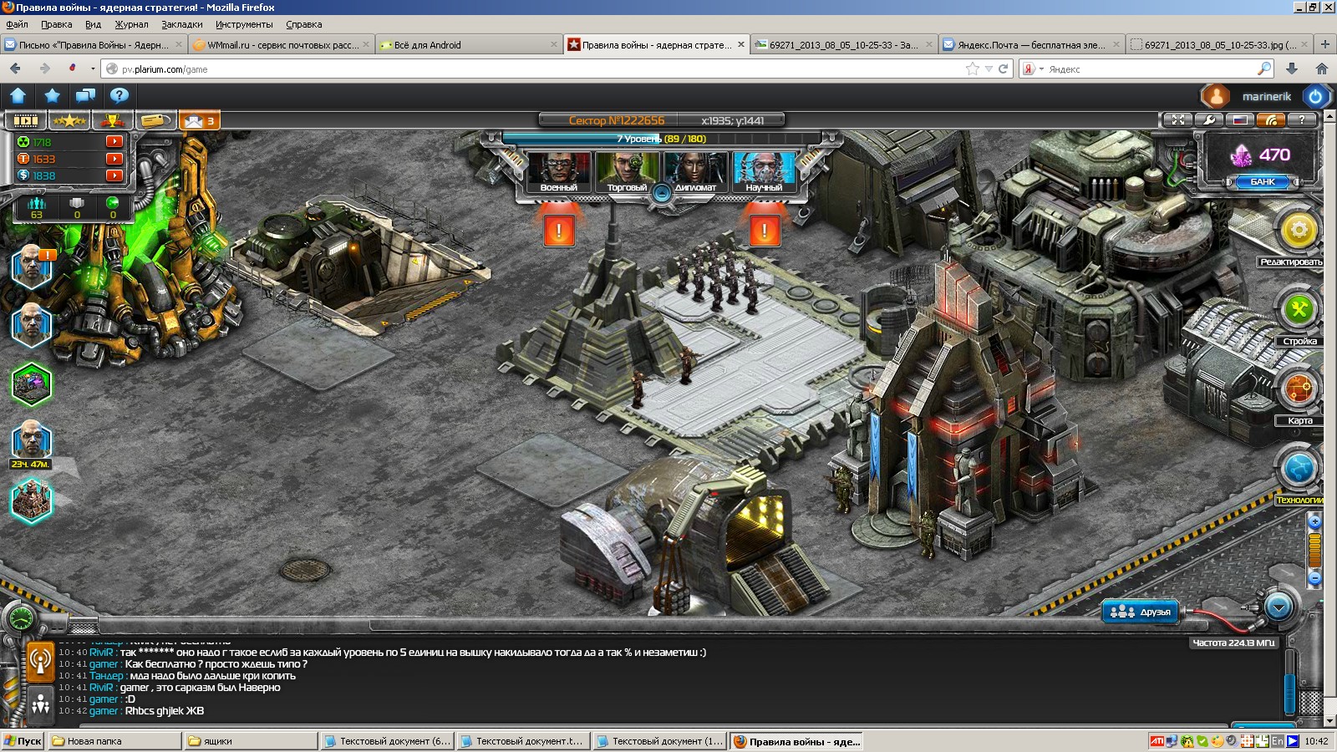Viewport: 1337px width, 752px height.
Task: Click the red arrow next to uranium 1718
Action: [114, 142]
